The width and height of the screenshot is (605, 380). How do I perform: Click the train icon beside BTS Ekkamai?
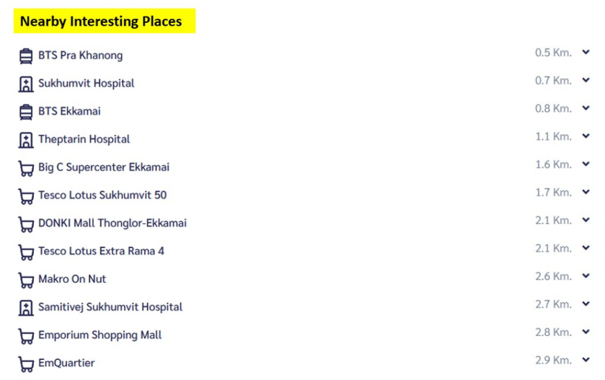[x=26, y=112]
